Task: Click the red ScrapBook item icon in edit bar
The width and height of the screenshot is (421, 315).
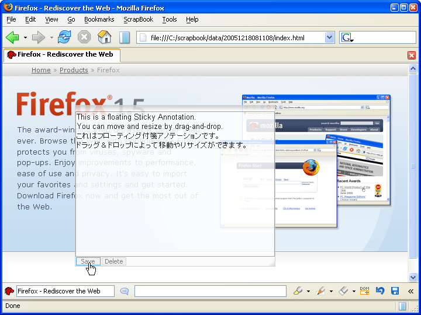Action: click(x=9, y=291)
